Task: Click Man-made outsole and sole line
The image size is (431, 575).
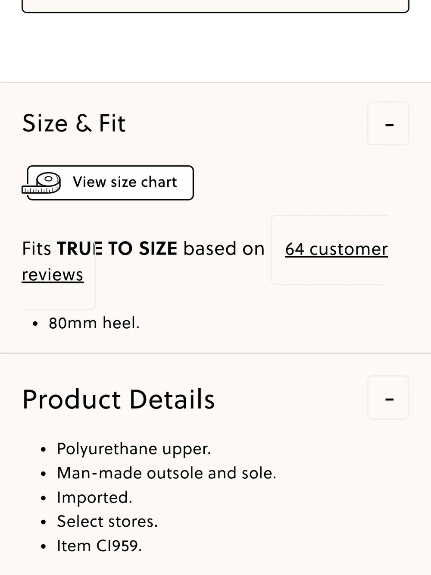Action: tap(166, 473)
